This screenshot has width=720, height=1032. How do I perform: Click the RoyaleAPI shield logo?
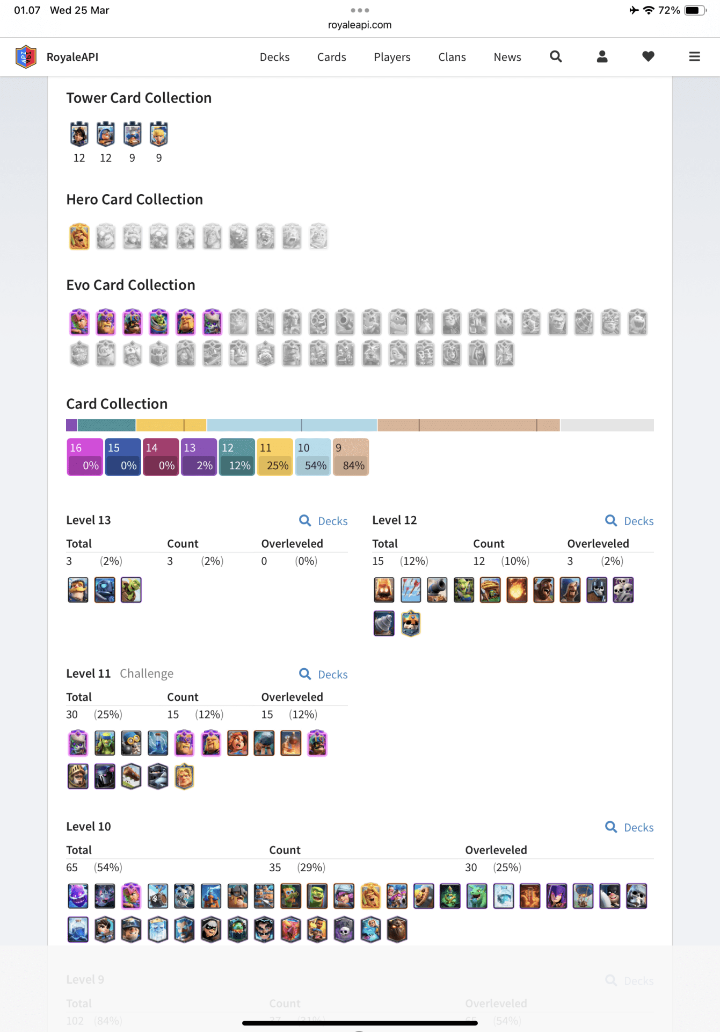(x=26, y=56)
